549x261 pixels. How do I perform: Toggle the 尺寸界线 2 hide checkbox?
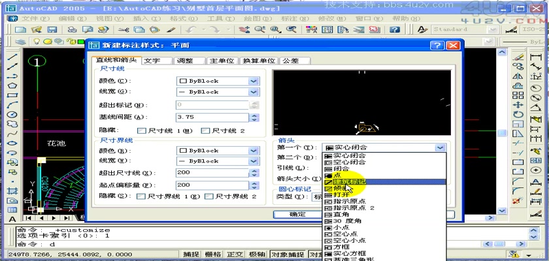tap(209, 196)
